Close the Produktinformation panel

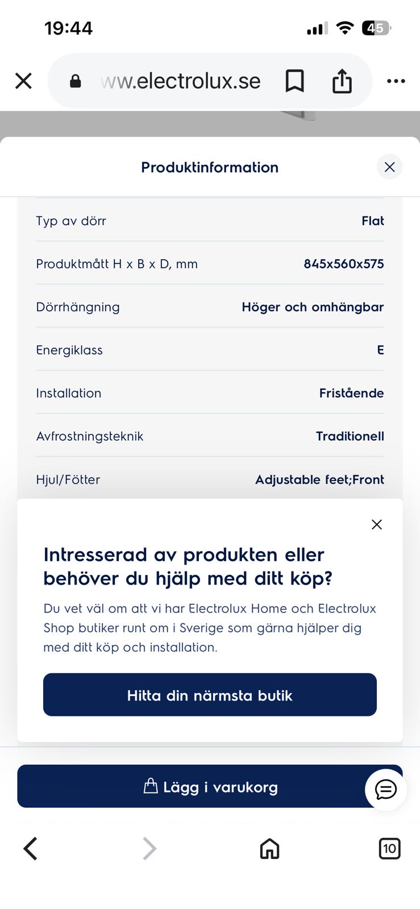tap(389, 167)
